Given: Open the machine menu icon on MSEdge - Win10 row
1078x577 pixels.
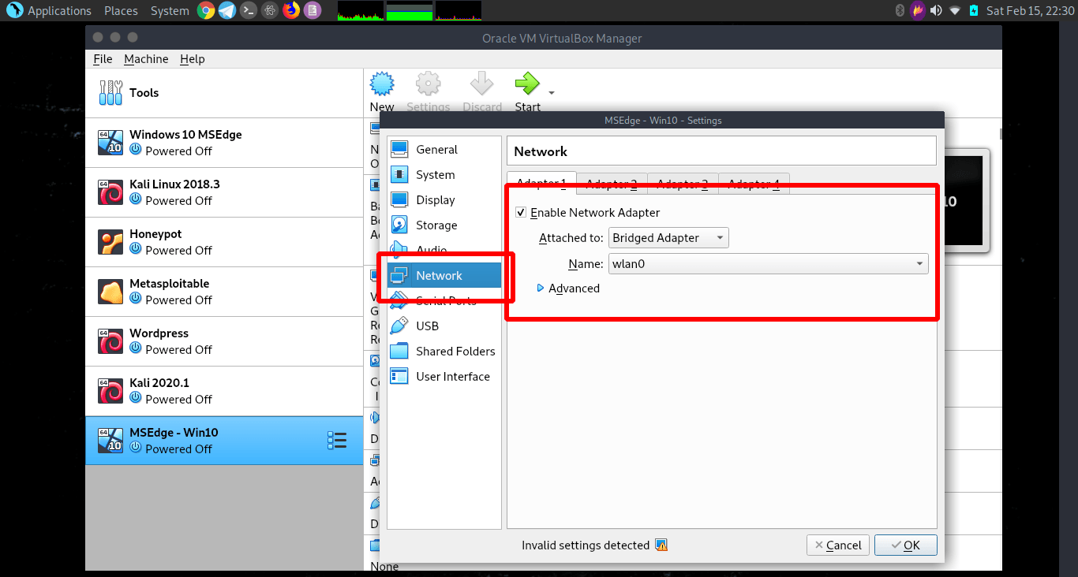Looking at the screenshot, I should [337, 441].
